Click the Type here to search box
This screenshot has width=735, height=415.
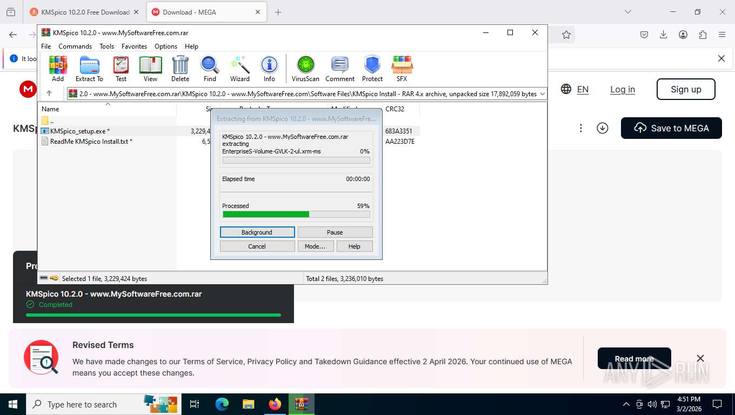coord(103,404)
